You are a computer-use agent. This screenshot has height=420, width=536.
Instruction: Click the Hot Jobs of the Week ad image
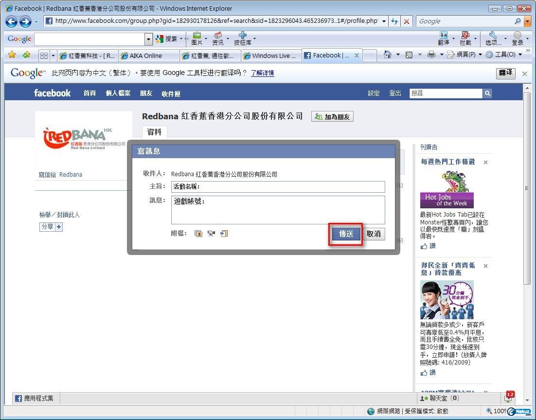(x=447, y=189)
